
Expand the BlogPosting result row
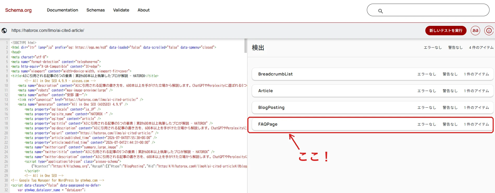[372, 108]
